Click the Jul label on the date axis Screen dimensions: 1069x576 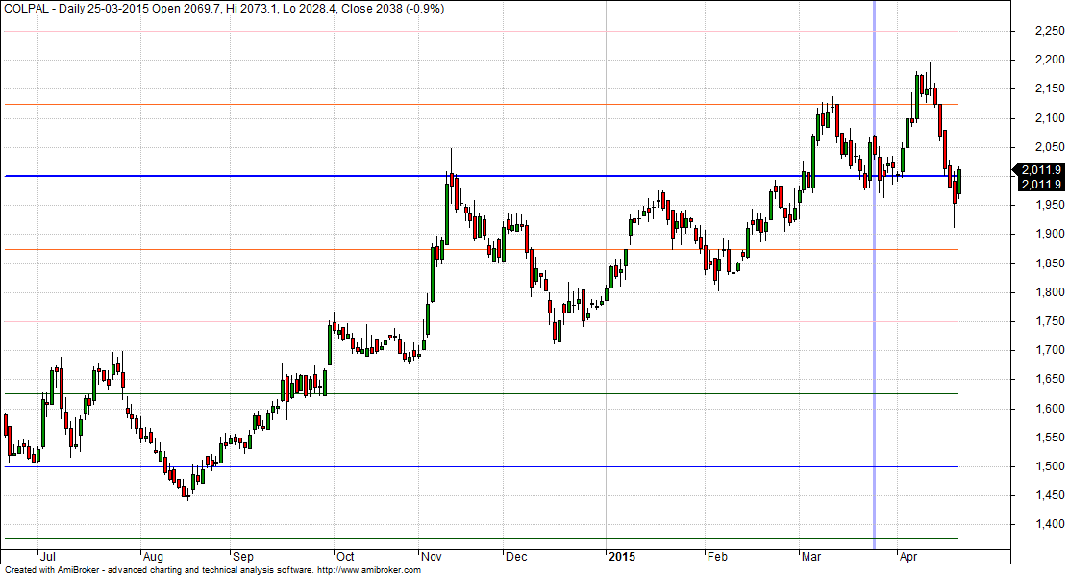(47, 556)
